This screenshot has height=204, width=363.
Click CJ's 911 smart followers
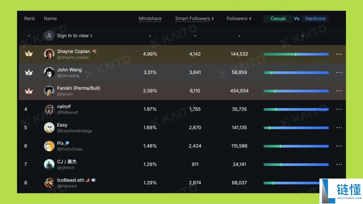click(x=195, y=164)
